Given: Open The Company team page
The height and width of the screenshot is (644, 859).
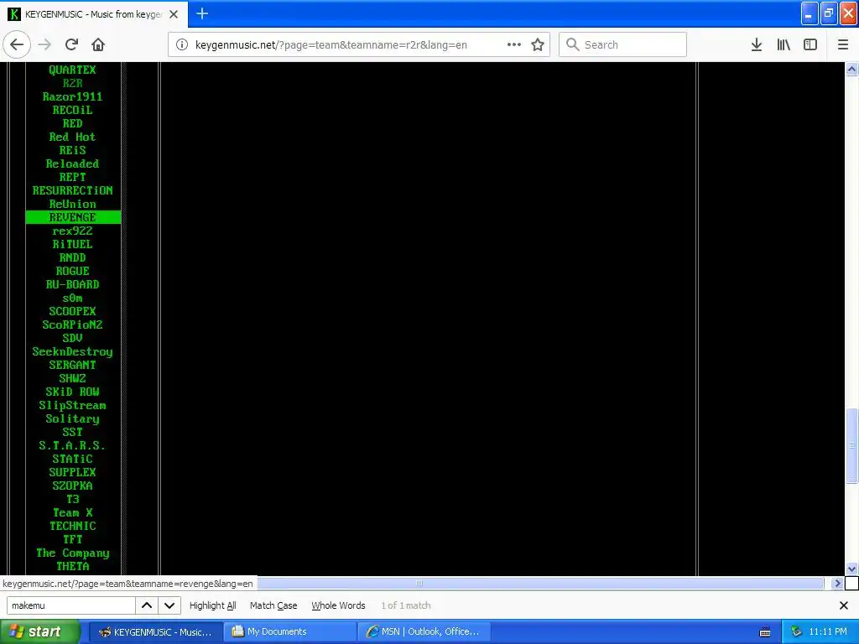Looking at the screenshot, I should (x=72, y=553).
